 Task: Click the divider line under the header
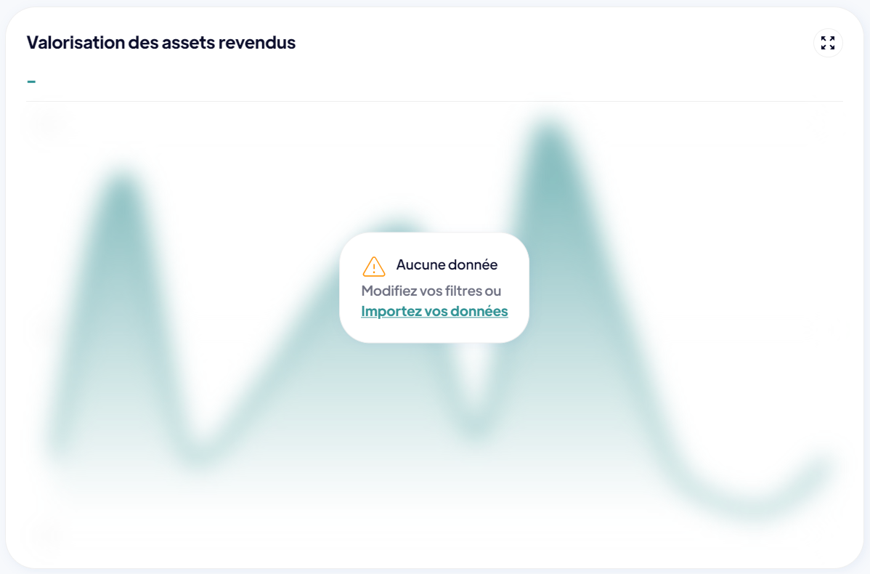pos(434,101)
